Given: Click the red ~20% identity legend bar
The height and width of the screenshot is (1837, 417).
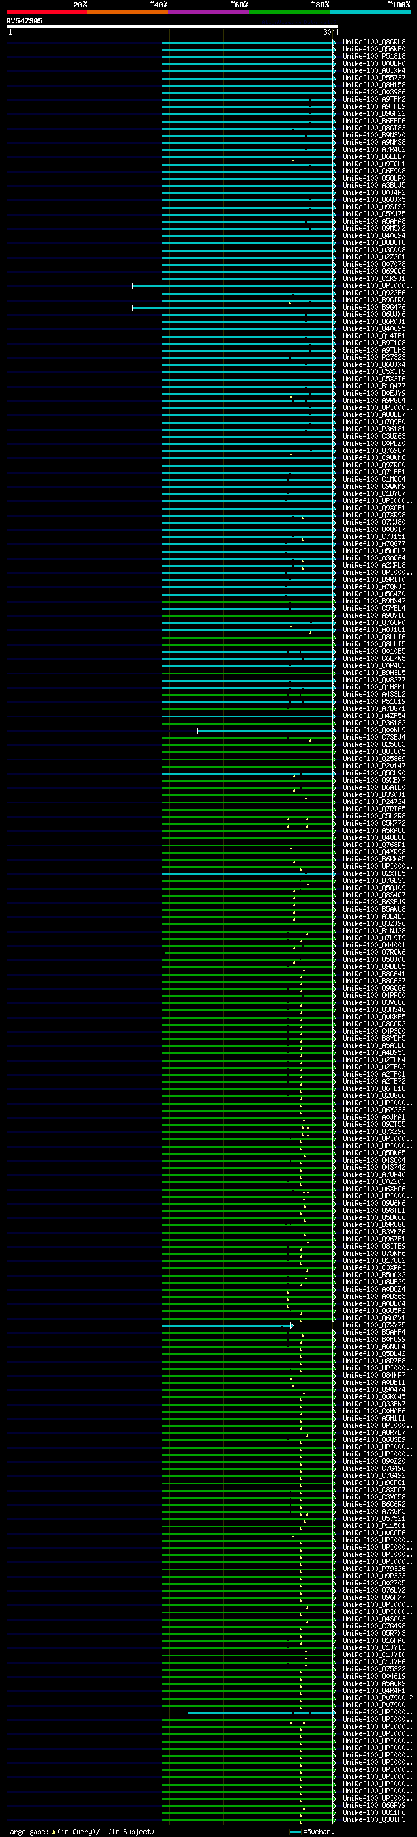Looking at the screenshot, I should tap(46, 12).
